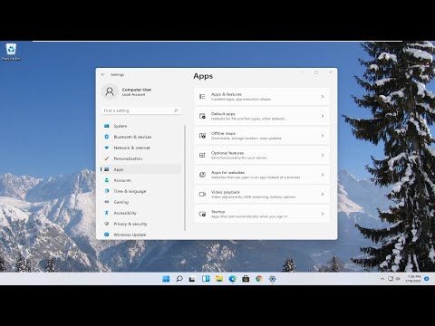
Task: Select the Recycle Bin desktop icon
Action: pyautogui.click(x=11, y=52)
